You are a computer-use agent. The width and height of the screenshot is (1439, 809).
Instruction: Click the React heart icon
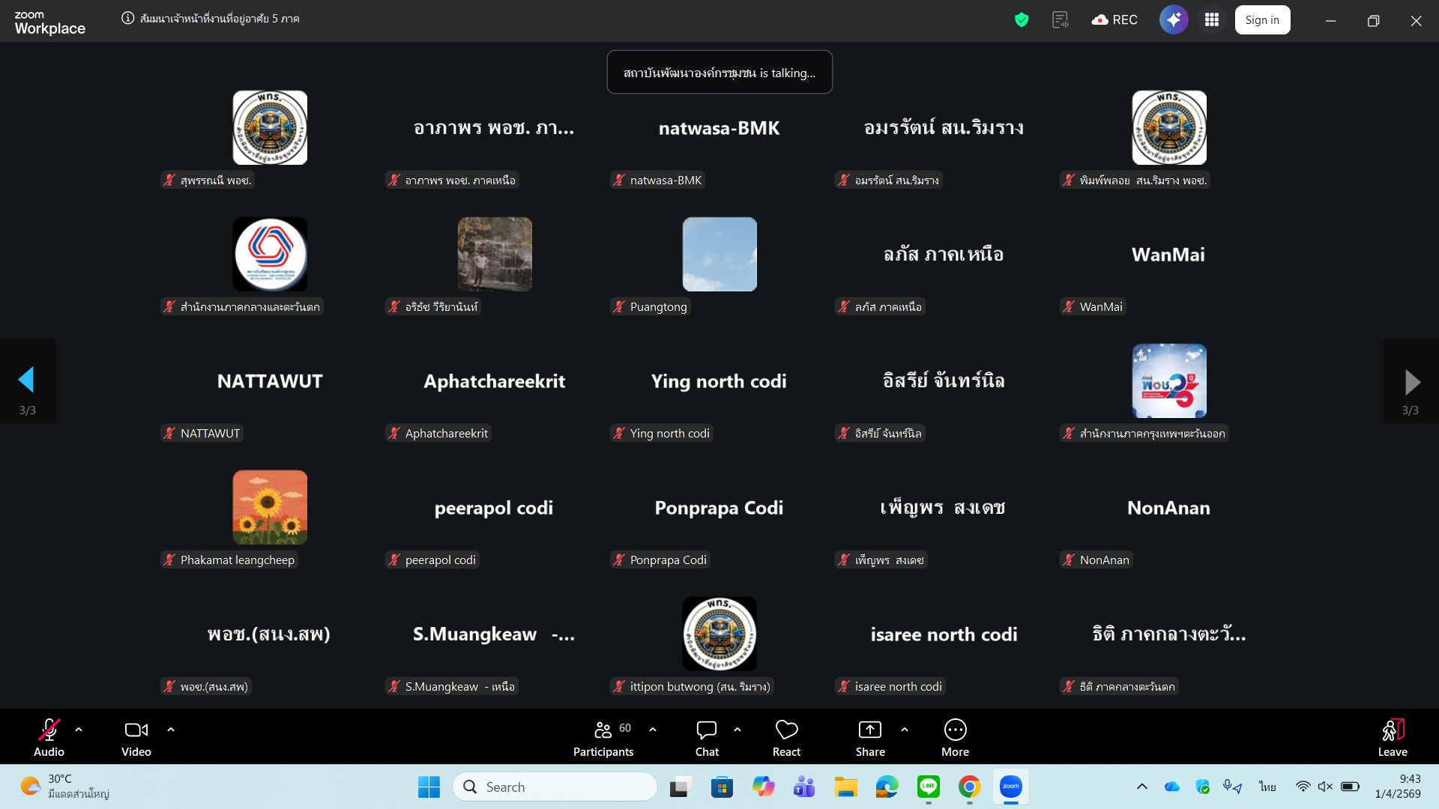(x=786, y=738)
